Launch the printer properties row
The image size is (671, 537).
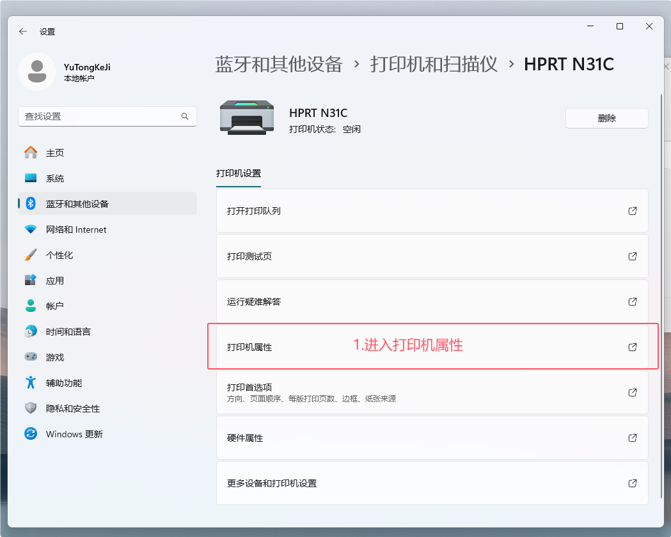[x=432, y=347]
